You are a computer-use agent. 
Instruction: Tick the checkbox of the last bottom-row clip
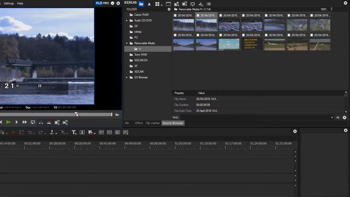click(312, 35)
